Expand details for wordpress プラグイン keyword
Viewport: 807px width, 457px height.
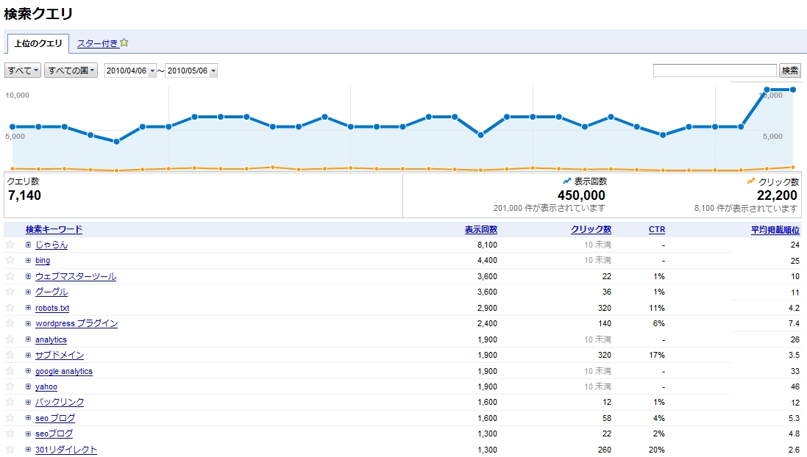(28, 323)
